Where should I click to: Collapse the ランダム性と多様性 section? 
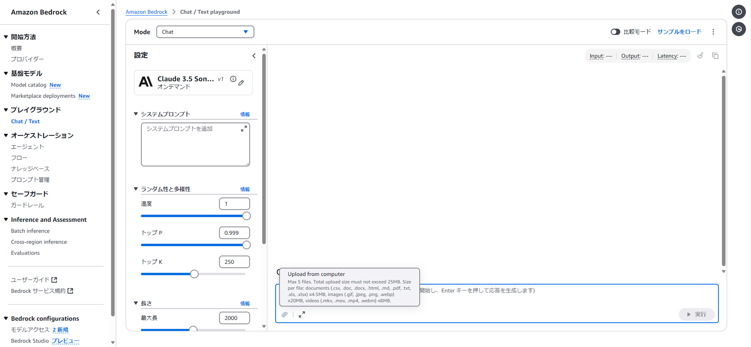click(136, 189)
